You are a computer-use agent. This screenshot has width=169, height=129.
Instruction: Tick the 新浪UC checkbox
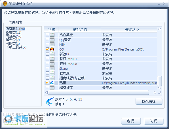point(47,54)
